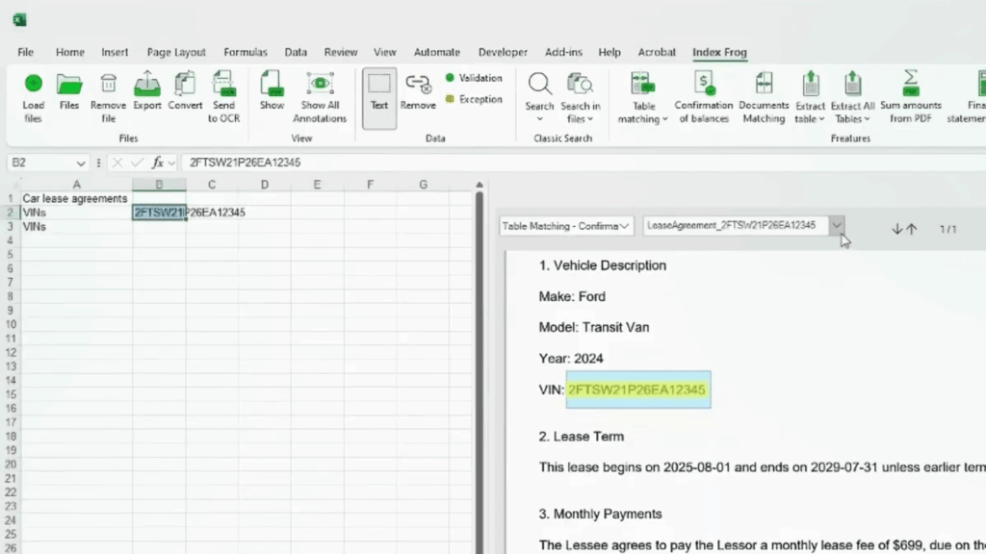The height and width of the screenshot is (554, 986).
Task: Select the Index Frog tab
Action: 719,52
